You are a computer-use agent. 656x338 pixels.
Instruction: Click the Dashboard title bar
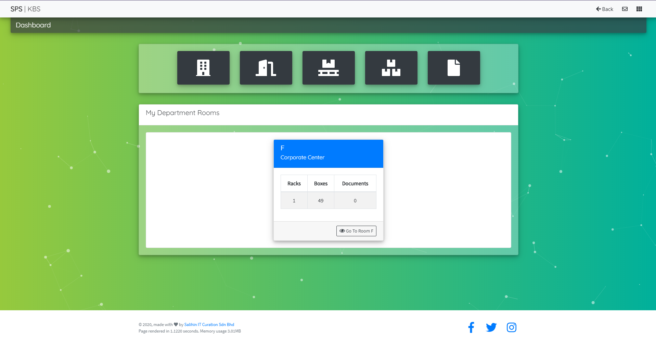click(329, 25)
